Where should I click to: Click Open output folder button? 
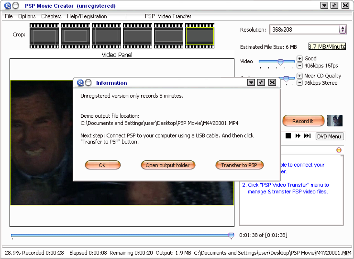(x=168, y=165)
